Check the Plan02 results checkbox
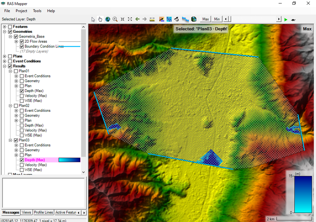Image resolution: width=316 pixels, height=222 pixels. [16, 105]
